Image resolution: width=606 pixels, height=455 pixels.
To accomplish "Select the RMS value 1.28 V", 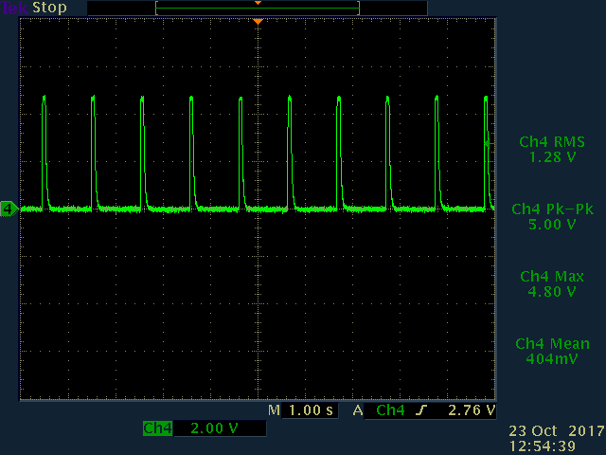I will [552, 157].
